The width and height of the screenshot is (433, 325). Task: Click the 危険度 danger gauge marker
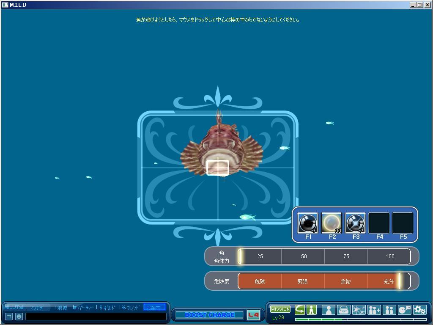(399, 281)
